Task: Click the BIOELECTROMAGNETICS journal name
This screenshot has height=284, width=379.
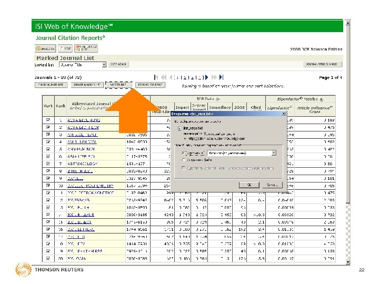Action: pyautogui.click(x=91, y=193)
